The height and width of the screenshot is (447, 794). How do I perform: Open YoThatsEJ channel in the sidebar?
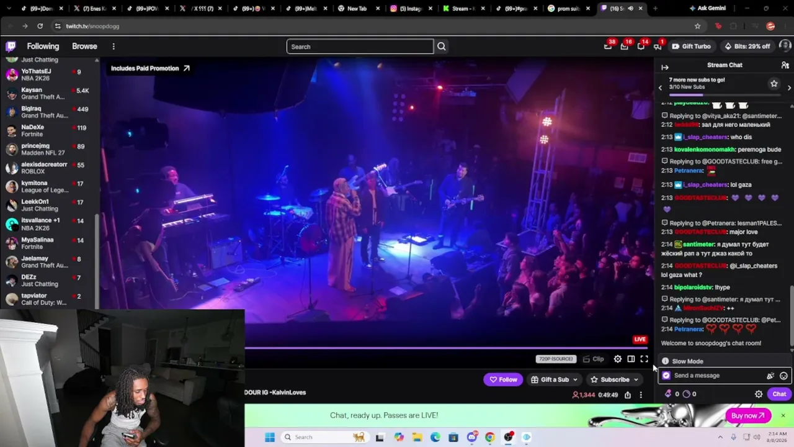point(50,74)
